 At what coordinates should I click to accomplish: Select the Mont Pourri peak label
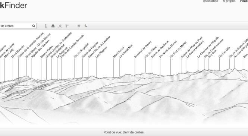pos(119,52)
